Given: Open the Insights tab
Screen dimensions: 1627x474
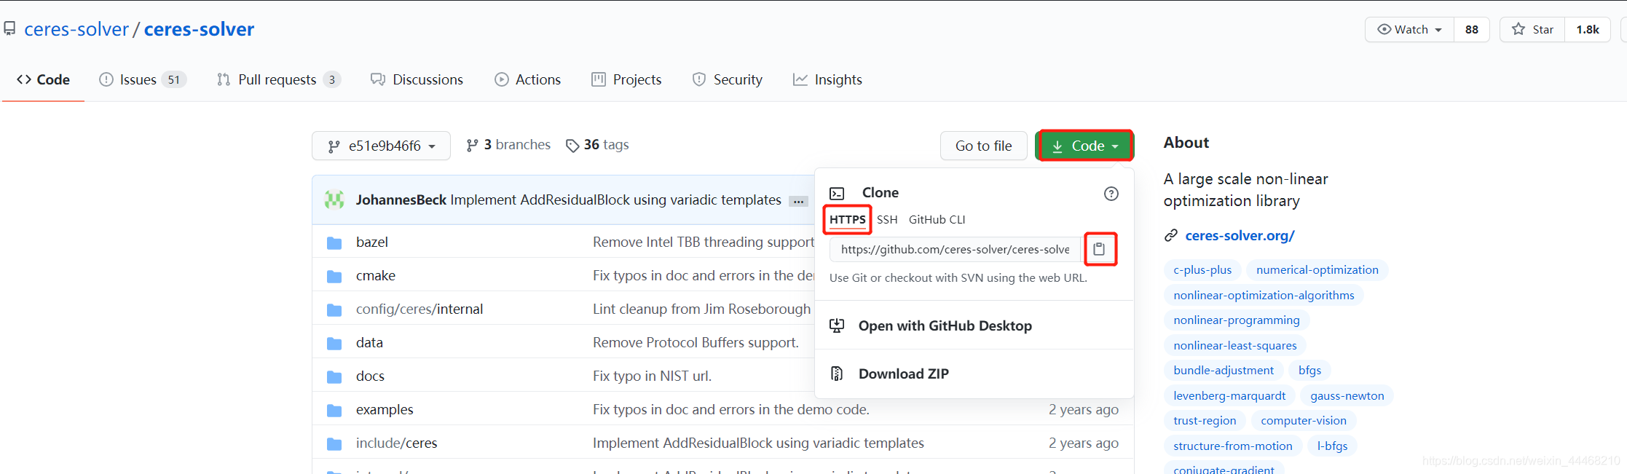Looking at the screenshot, I should tap(827, 79).
